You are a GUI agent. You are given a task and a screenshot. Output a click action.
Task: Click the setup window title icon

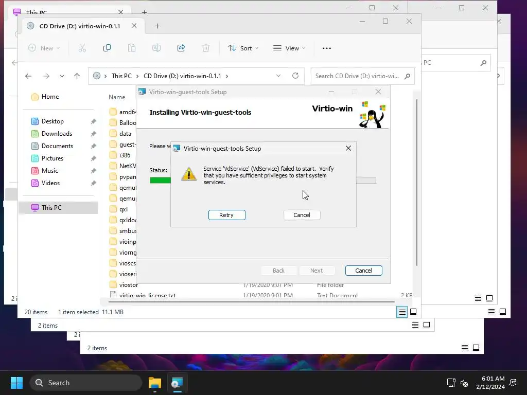pos(142,92)
